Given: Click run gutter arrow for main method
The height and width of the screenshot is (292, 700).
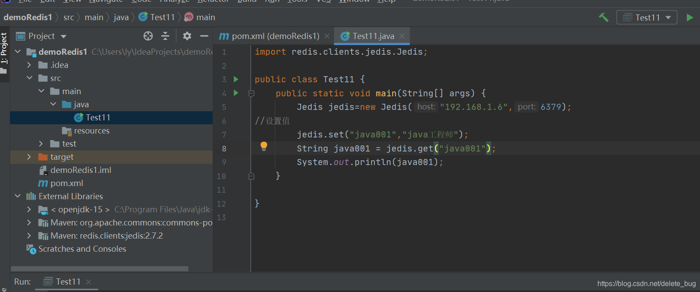Looking at the screenshot, I should 236,93.
